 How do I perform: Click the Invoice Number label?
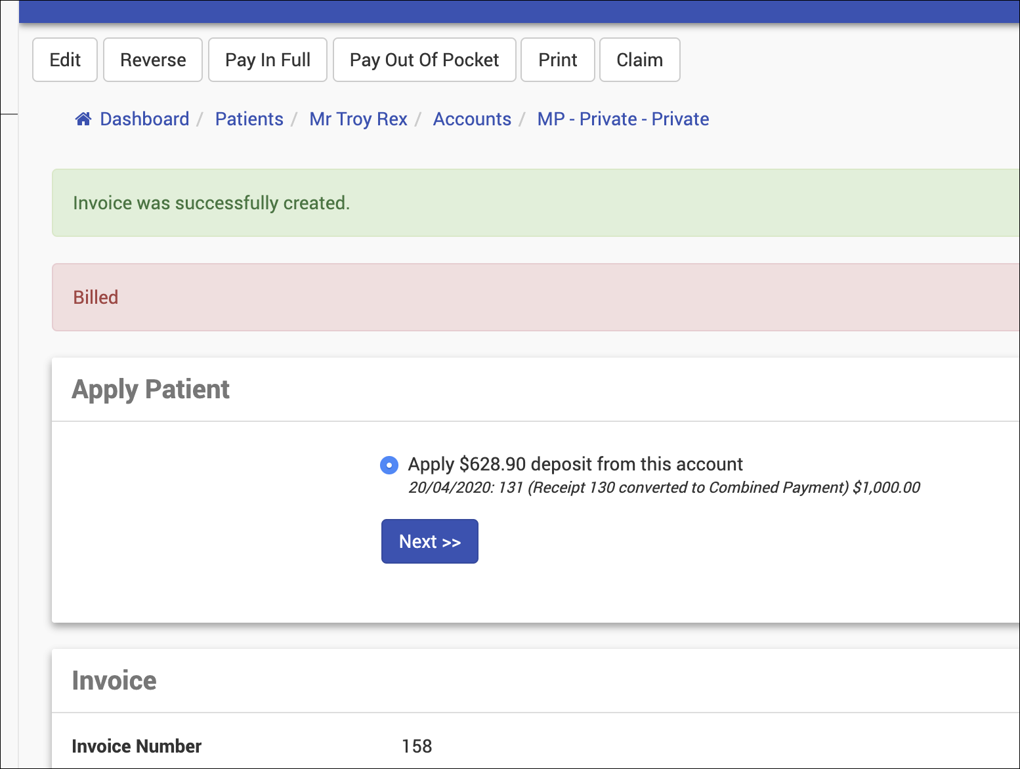tap(137, 746)
